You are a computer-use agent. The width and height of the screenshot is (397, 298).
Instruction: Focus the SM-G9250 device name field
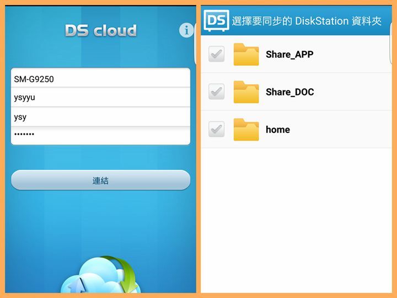pyautogui.click(x=100, y=78)
